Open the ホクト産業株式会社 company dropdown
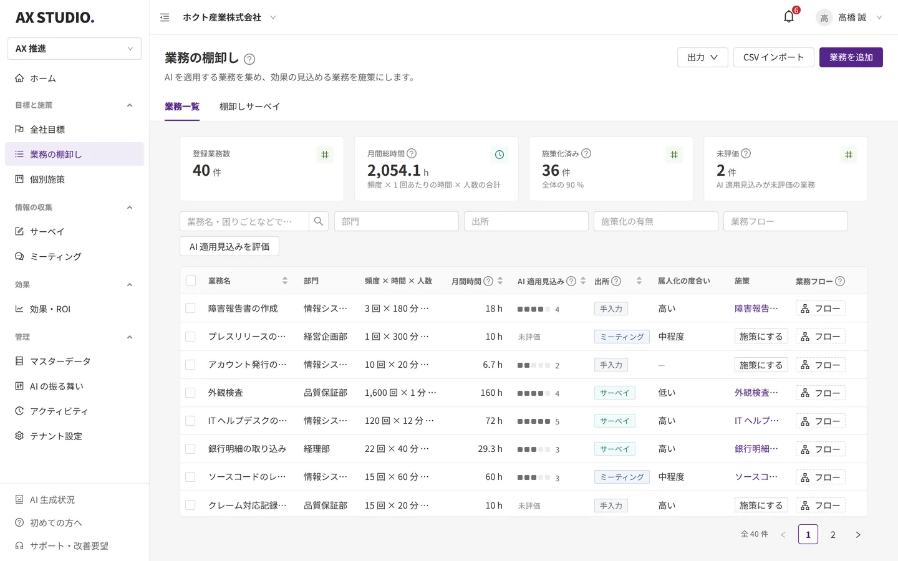Screen dimensions: 898x561 click(229, 17)
